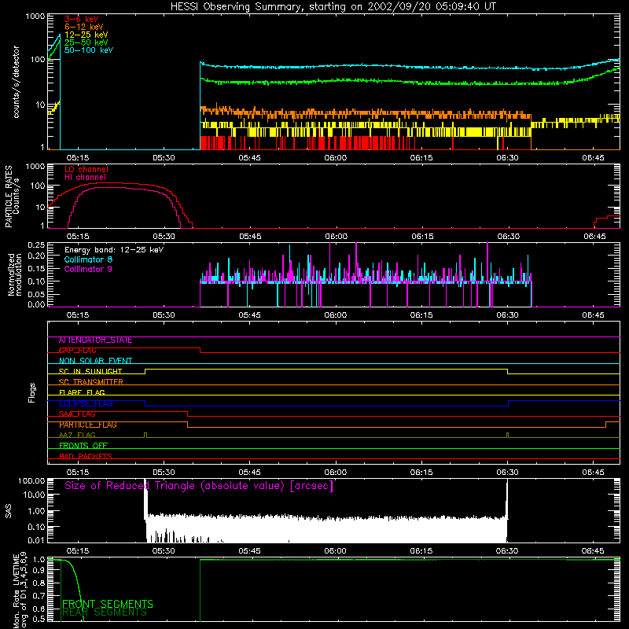Click the GAP_FLAG label
The height and width of the screenshot is (629, 629).
coord(77,351)
